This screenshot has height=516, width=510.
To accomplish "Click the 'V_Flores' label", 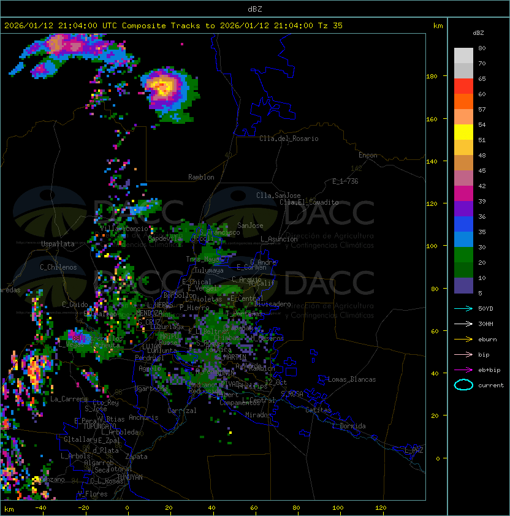I will (x=93, y=494).
